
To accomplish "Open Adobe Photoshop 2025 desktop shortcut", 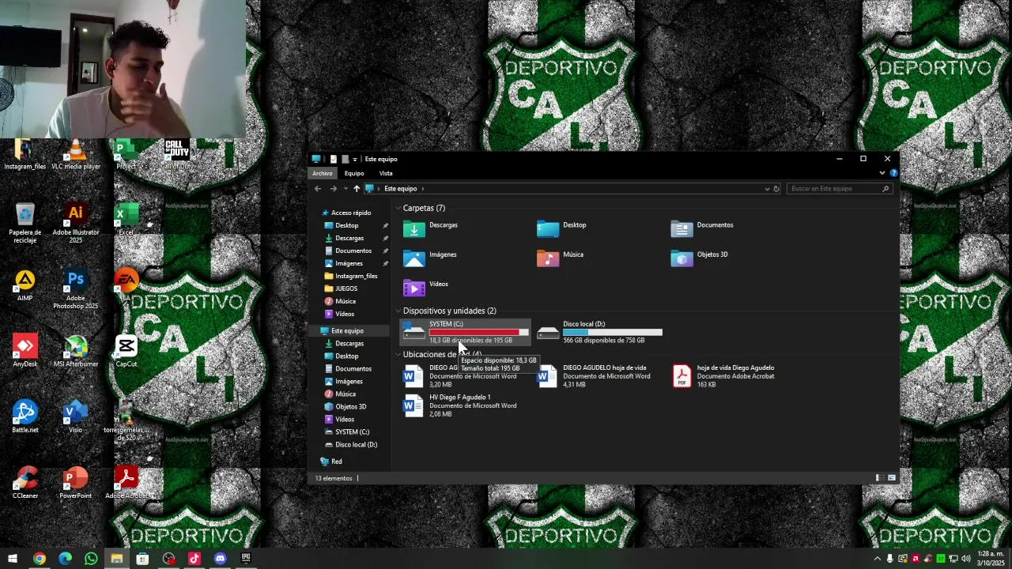I will 76,289.
